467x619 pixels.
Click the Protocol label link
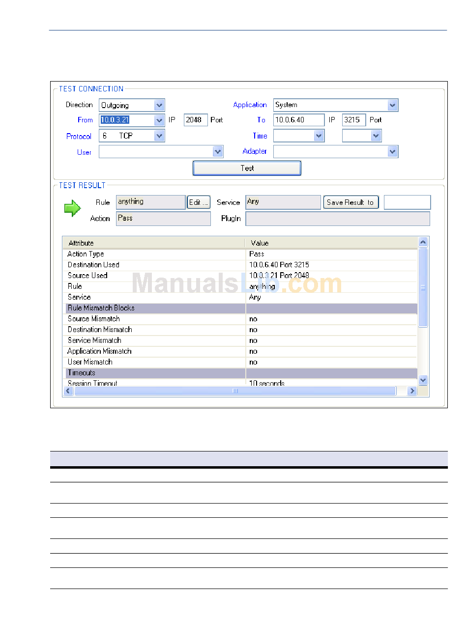79,137
